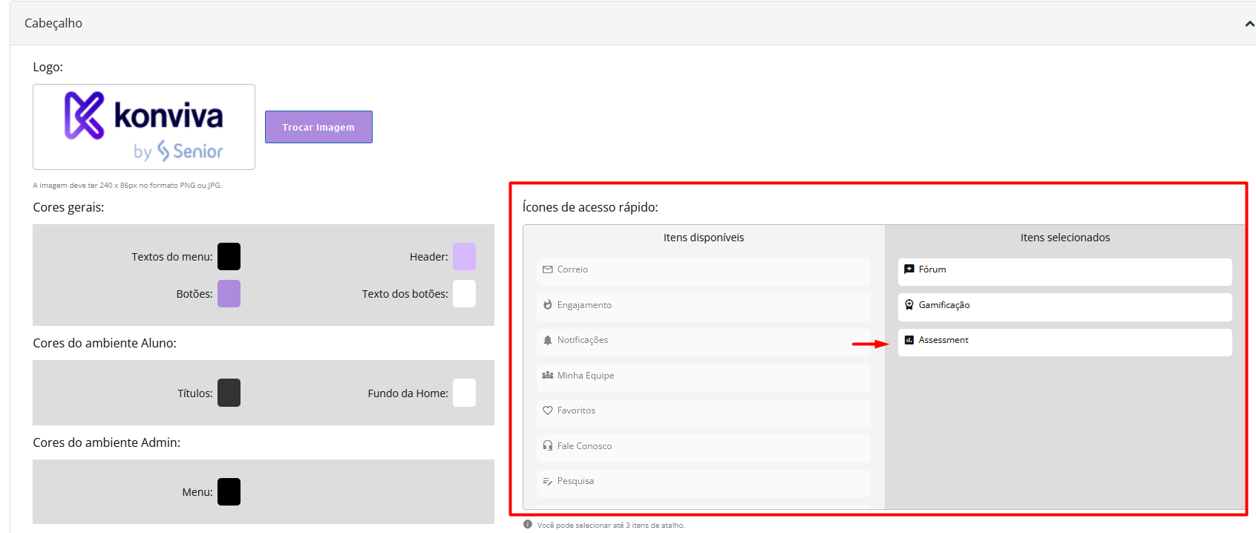The height and width of the screenshot is (533, 1256).
Task: Open the Títulos color swatch
Action: pyautogui.click(x=229, y=393)
